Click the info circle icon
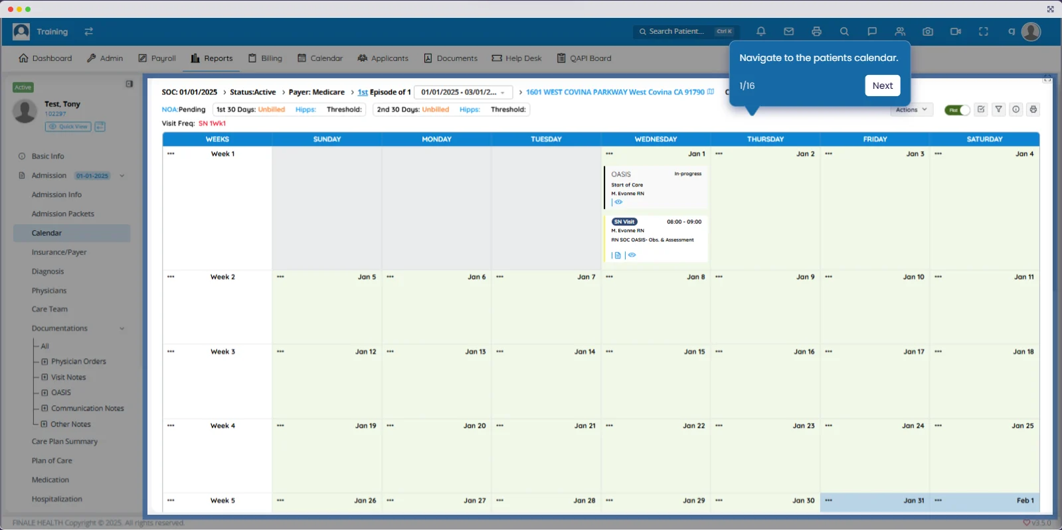Screen dimensions: 1062x530 pyautogui.click(x=1016, y=109)
